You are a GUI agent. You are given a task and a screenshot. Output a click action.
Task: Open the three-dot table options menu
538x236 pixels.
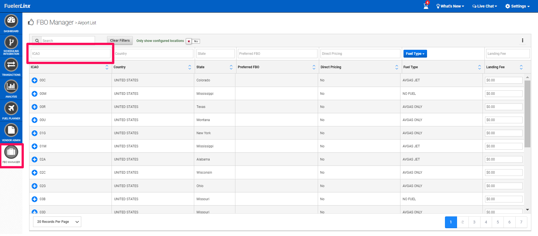[523, 41]
